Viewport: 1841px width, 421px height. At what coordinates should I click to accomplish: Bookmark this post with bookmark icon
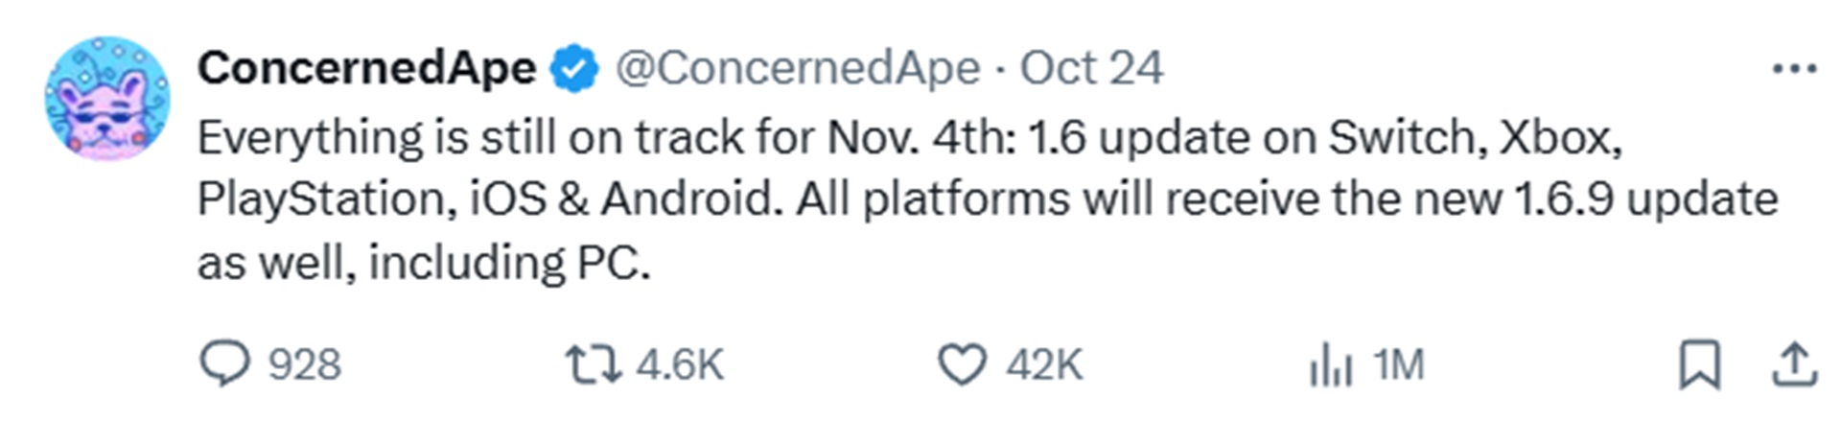(x=1698, y=365)
